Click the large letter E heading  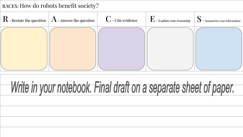click(152, 19)
